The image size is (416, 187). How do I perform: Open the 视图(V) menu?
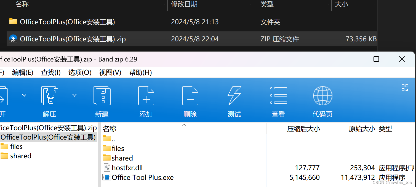tap(110, 73)
